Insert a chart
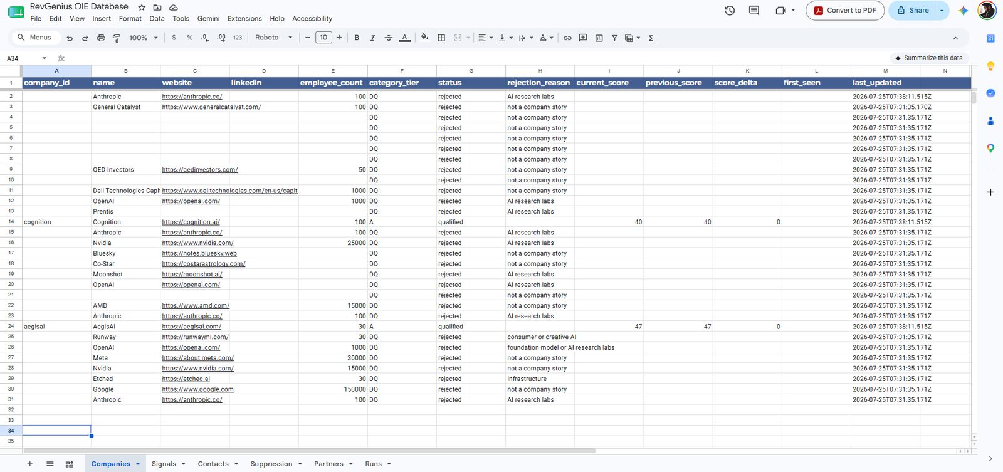 click(599, 38)
